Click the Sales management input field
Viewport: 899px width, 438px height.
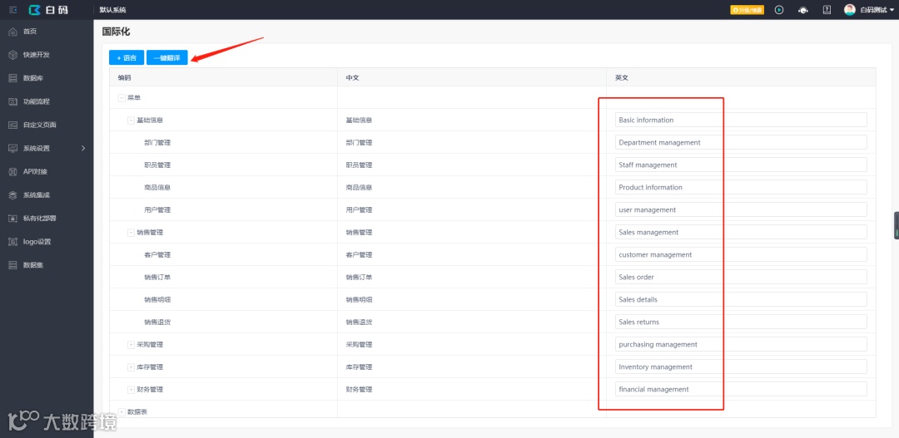pos(741,233)
